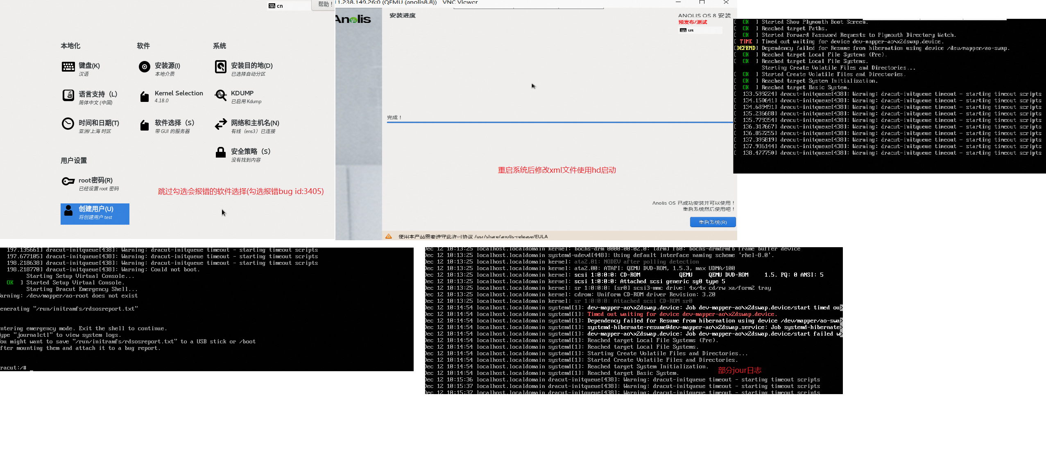The width and height of the screenshot is (1046, 451).
Task: Select the Create User (创建用户) entry
Action: point(95,214)
